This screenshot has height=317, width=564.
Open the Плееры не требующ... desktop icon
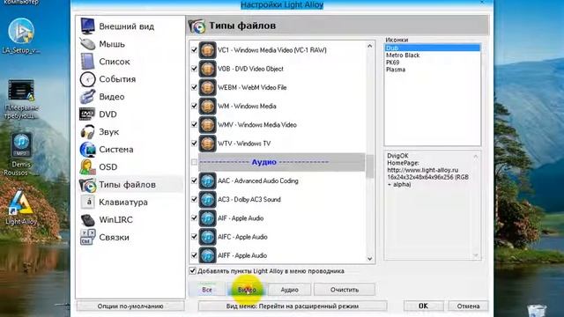21,90
